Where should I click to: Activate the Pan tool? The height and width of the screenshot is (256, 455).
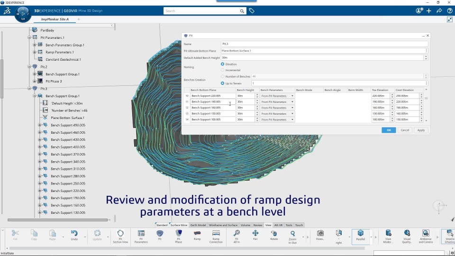[x=255, y=235]
